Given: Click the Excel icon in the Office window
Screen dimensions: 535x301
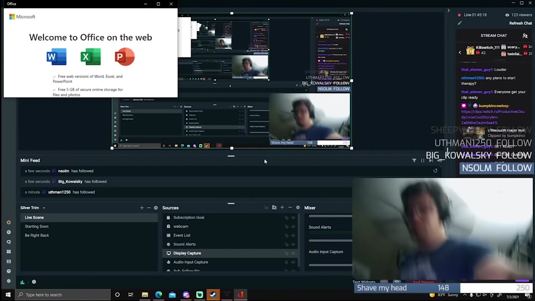Looking at the screenshot, I should pyautogui.click(x=91, y=57).
